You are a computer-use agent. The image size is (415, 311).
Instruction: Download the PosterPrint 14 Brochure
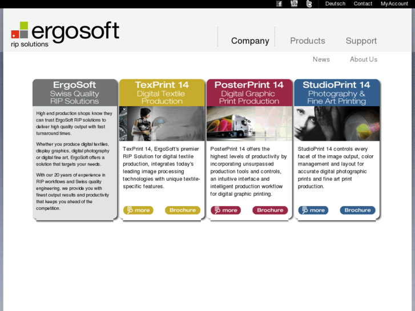pos(270,210)
